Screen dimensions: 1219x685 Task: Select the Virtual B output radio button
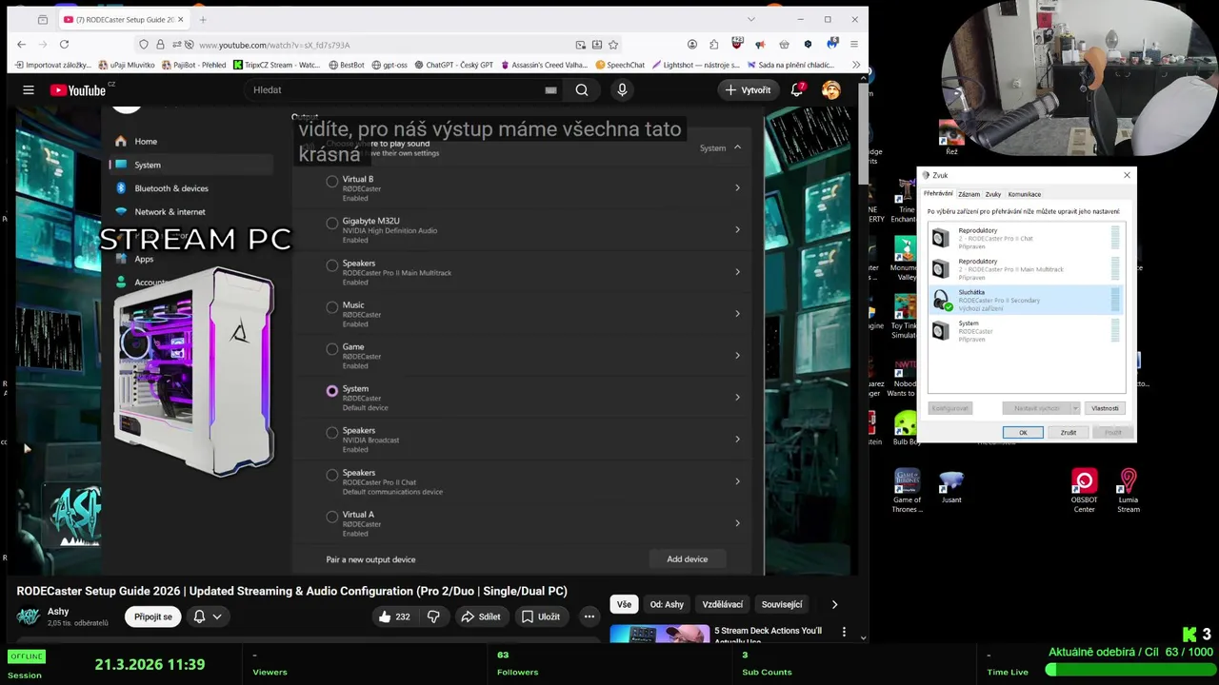coord(332,181)
